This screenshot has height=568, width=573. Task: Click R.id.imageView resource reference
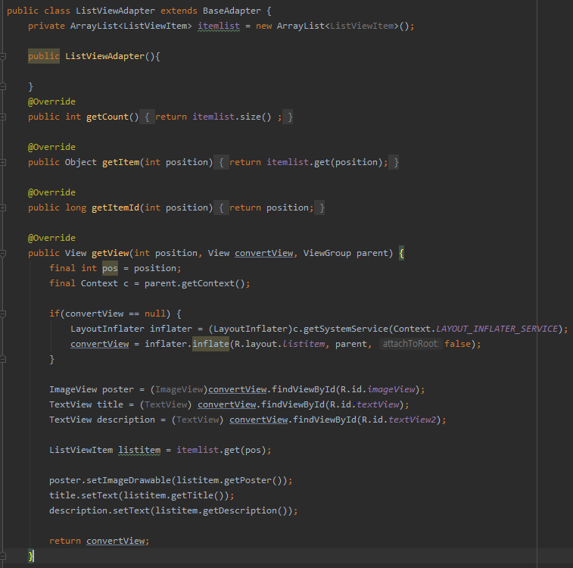click(x=378, y=389)
